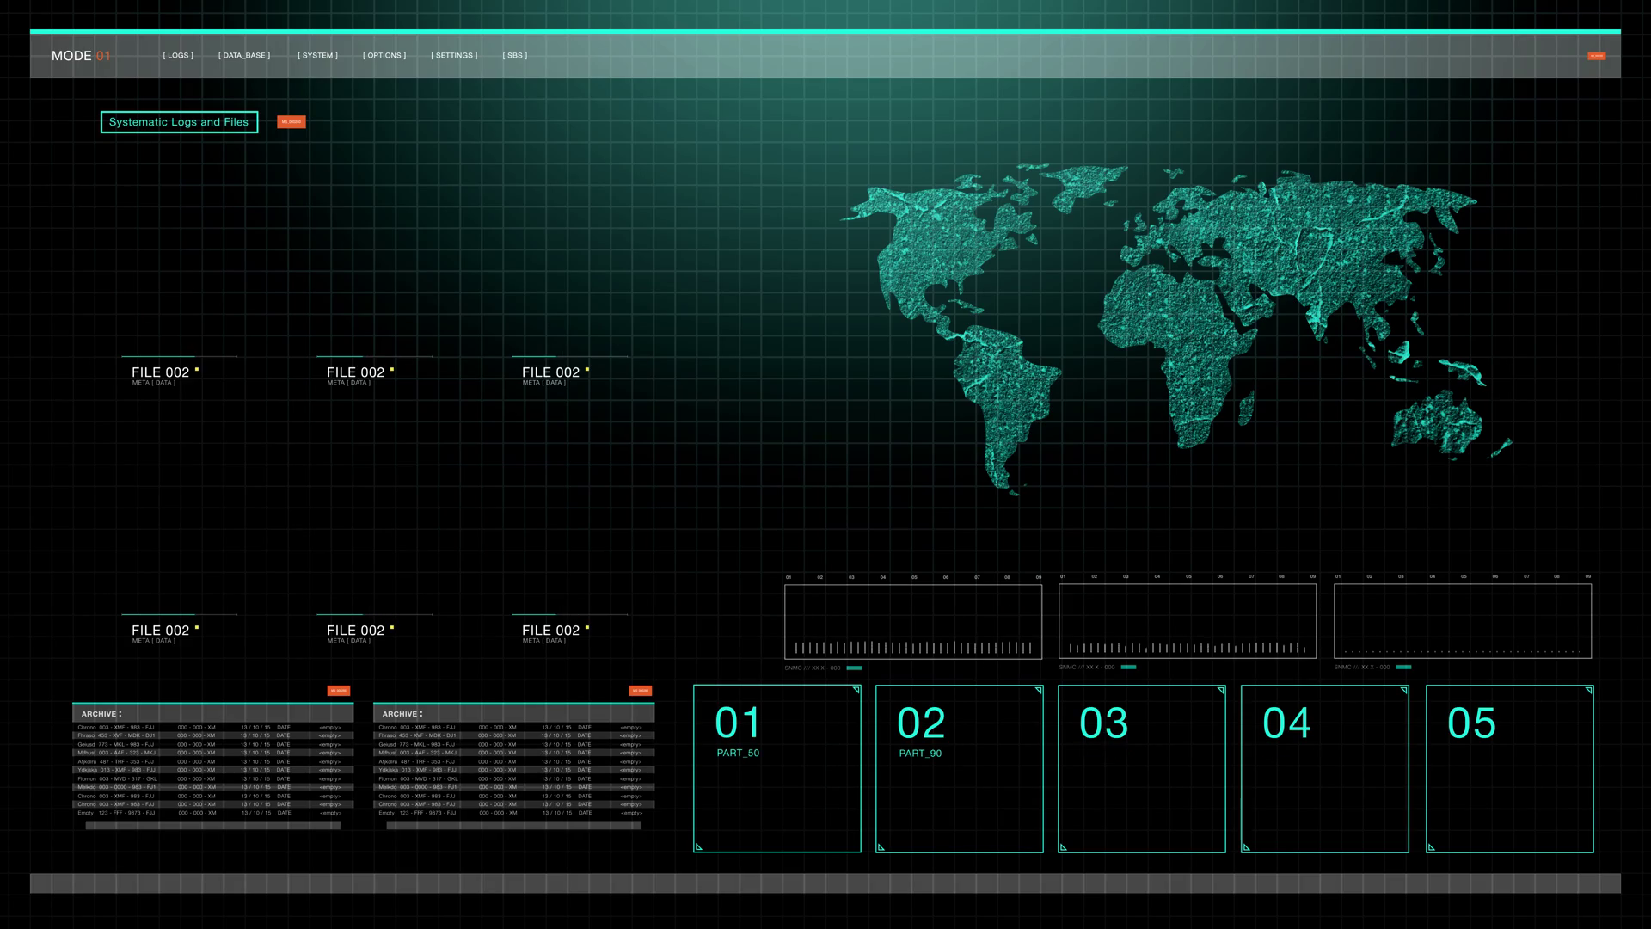Click scrollbar under the left Archive table
Image resolution: width=1651 pixels, height=929 pixels.
tap(212, 826)
